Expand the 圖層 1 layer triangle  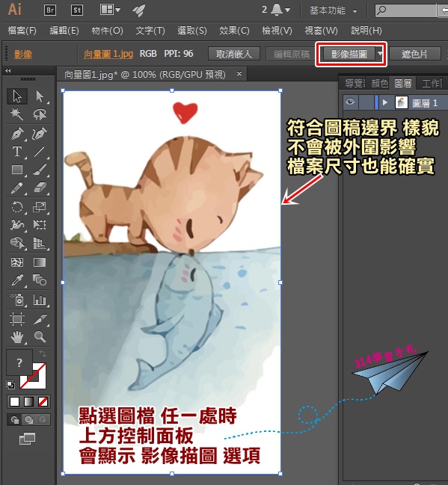385,102
